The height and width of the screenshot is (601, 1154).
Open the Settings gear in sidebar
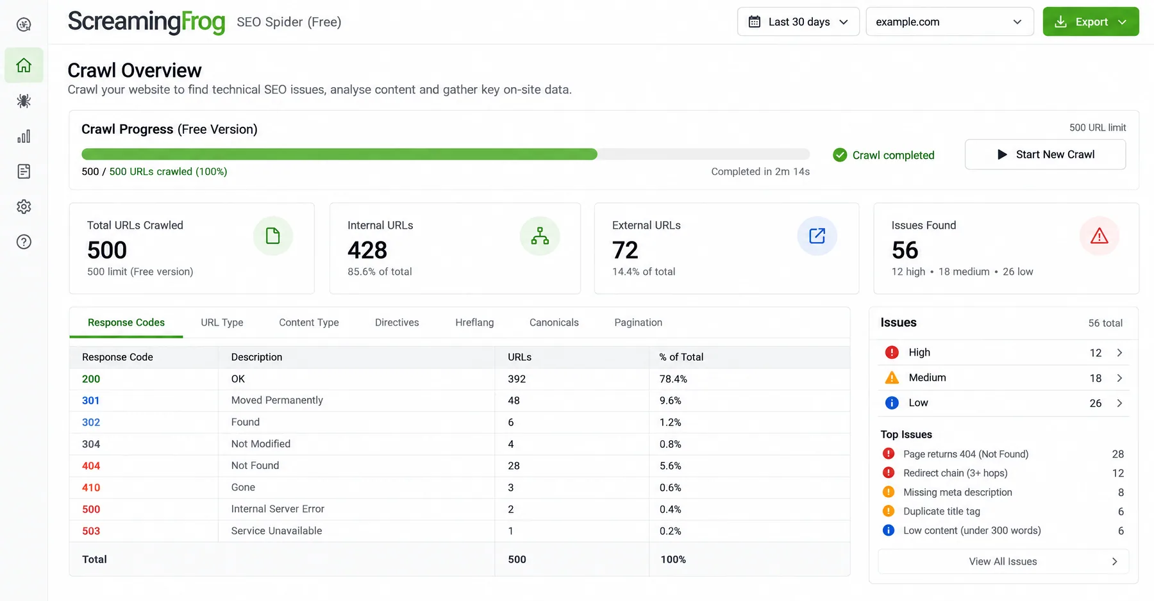pyautogui.click(x=24, y=207)
